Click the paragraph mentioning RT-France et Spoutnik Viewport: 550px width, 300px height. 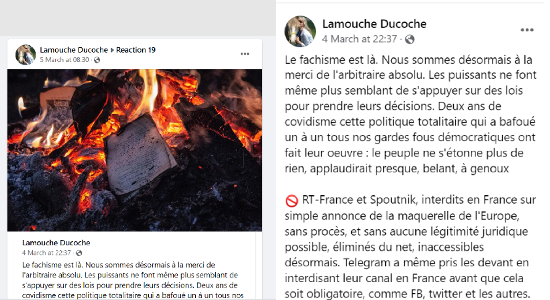click(410, 247)
